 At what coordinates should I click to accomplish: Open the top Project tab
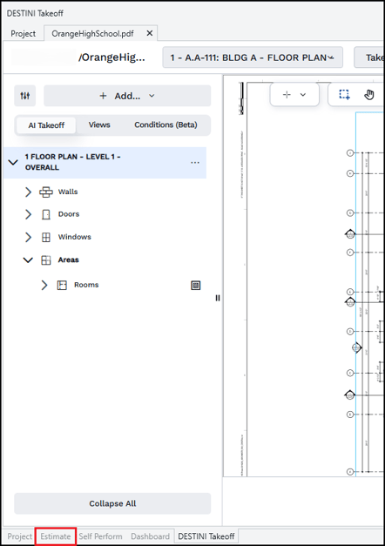[x=23, y=33]
